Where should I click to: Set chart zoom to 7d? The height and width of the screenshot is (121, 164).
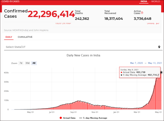(x=21, y=63)
